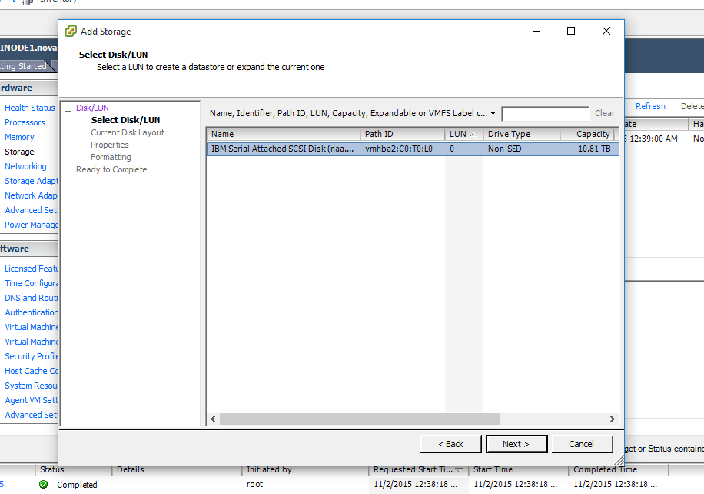Viewport: 704px width, 494px height.
Task: Select the Current Disk Layout step
Action: 128,132
